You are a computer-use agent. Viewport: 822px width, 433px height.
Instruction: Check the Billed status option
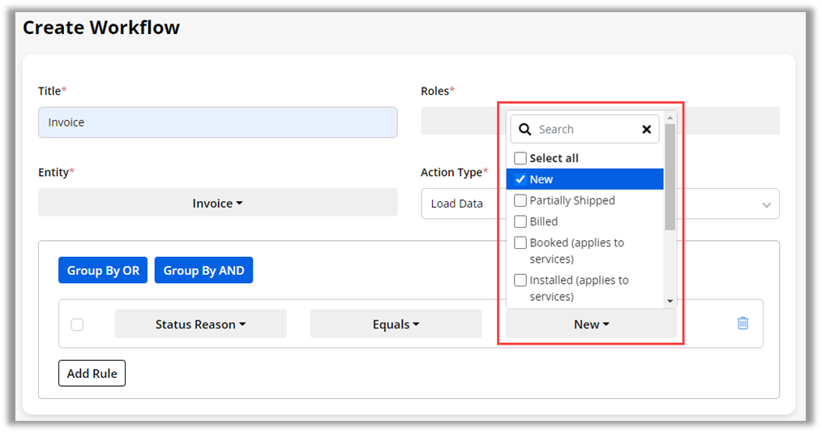520,221
